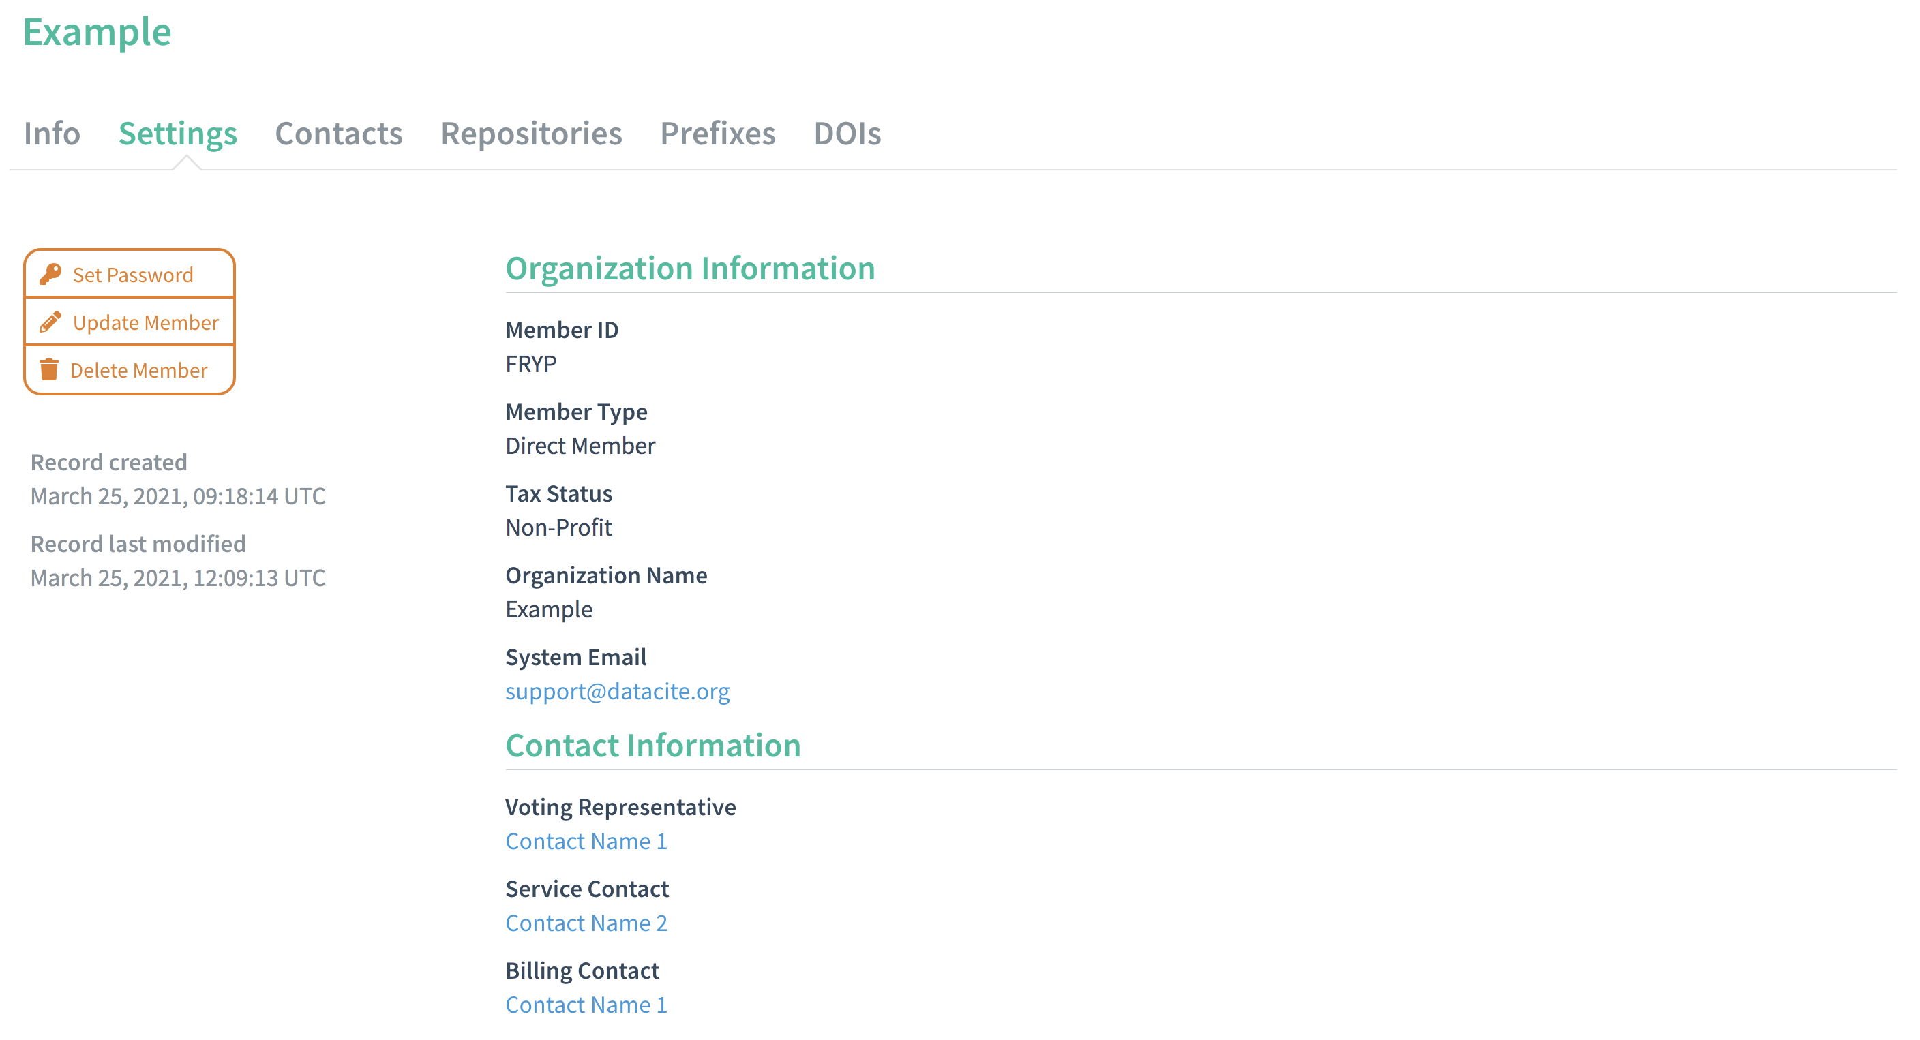This screenshot has height=1040, width=1920.
Task: Click the Contact Information heading
Action: click(652, 745)
